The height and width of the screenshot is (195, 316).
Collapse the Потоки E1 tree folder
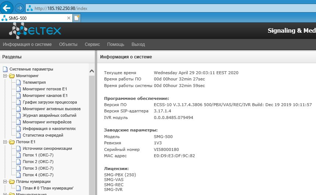tap(5, 142)
